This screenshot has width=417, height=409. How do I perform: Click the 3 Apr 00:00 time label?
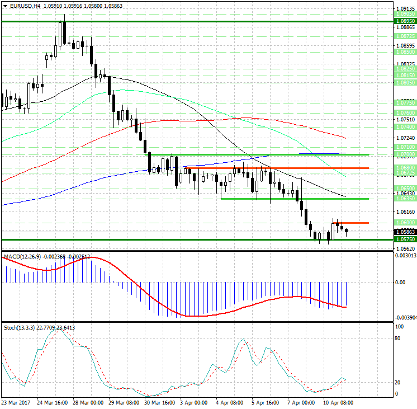tap(193, 402)
